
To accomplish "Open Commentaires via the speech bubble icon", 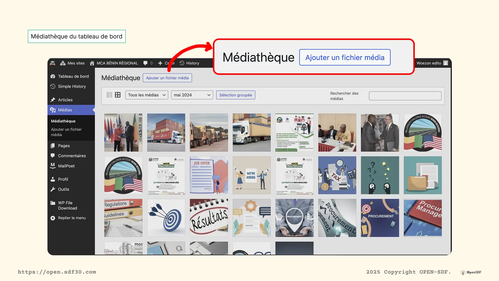I will (x=53, y=156).
